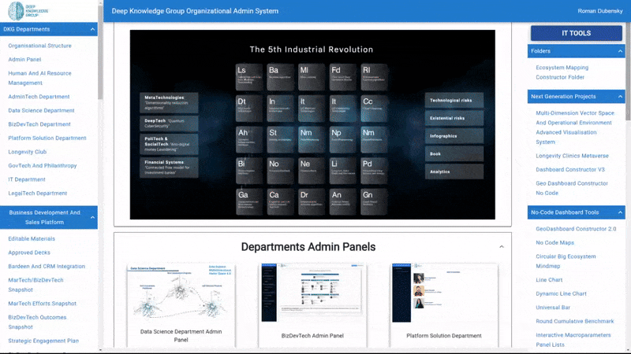Collapse No-Code Dashboard Tools panel

620,212
